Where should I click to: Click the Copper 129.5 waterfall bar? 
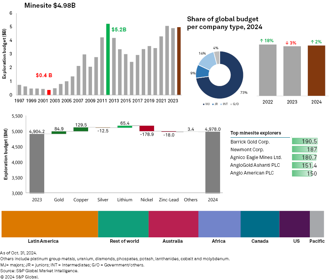tap(81, 129)
